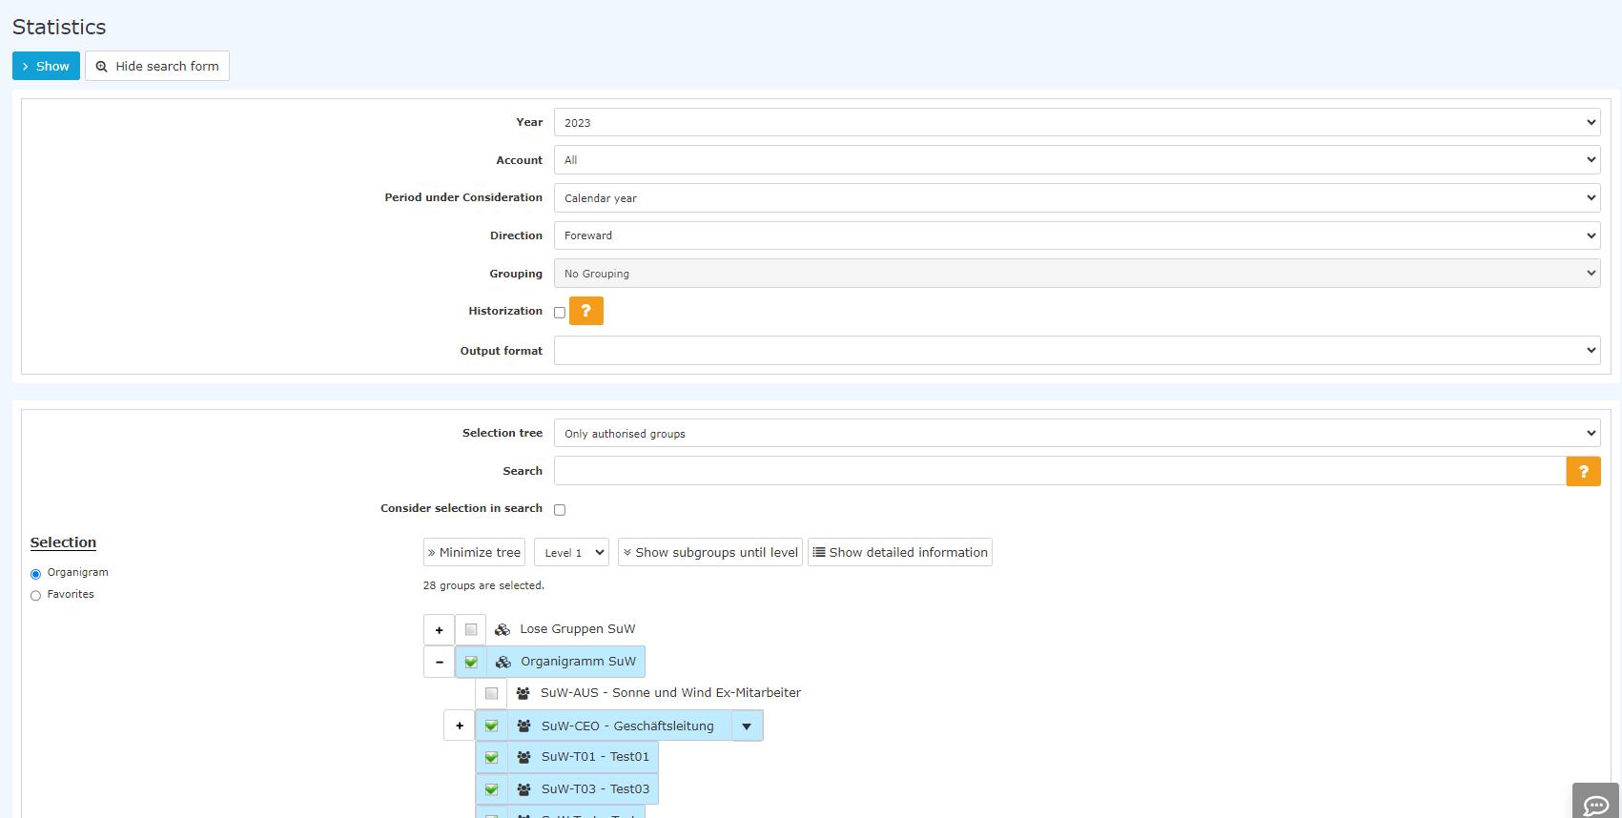Open the Account dropdown
The width and height of the screenshot is (1622, 818).
tap(1077, 160)
